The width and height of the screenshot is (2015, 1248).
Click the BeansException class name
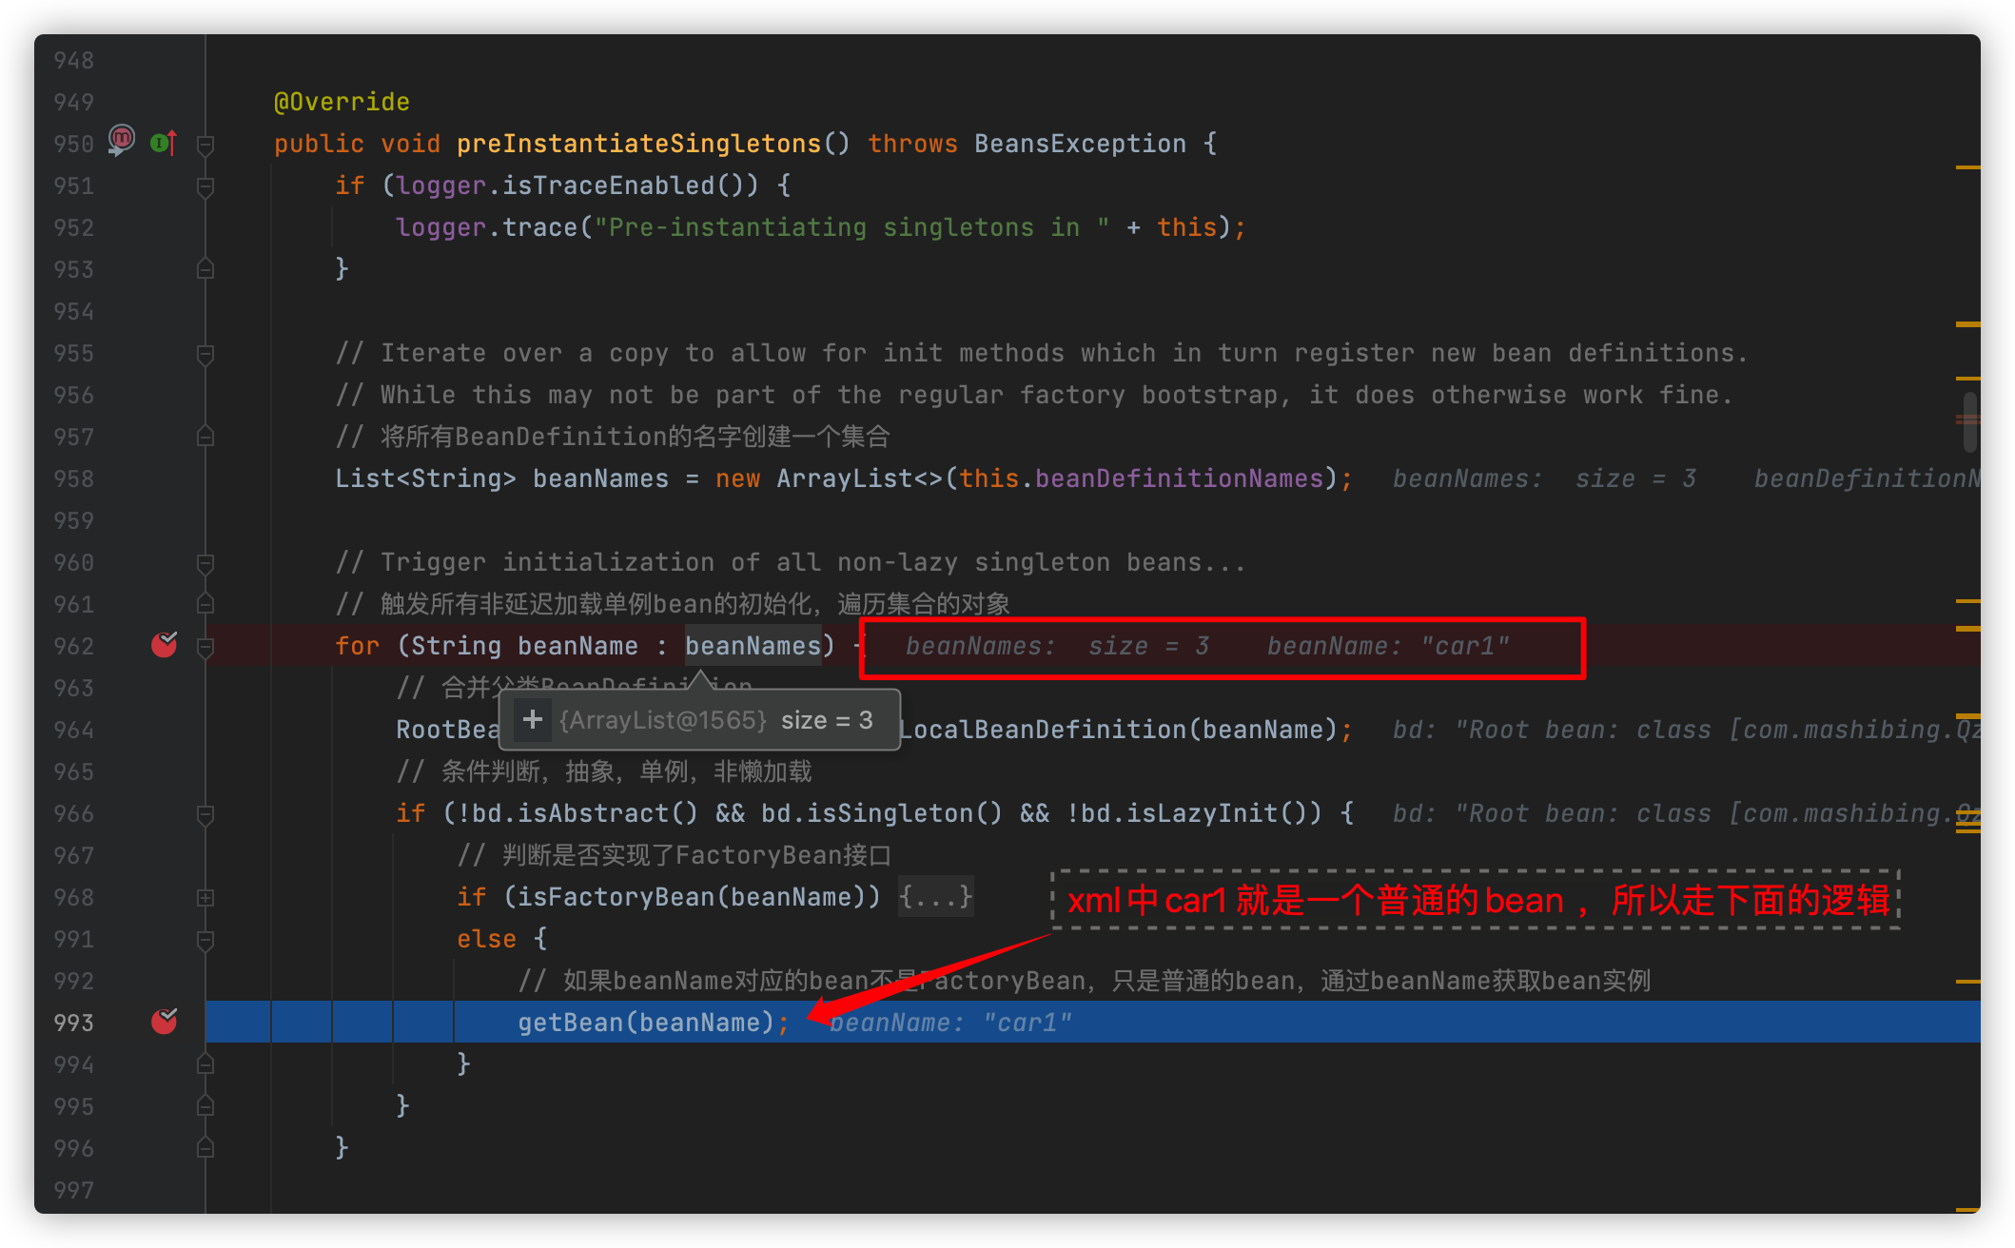click(x=1080, y=144)
